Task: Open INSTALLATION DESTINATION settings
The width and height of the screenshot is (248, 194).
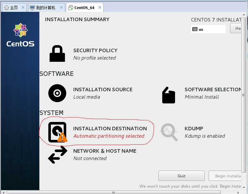Action: [x=97, y=132]
